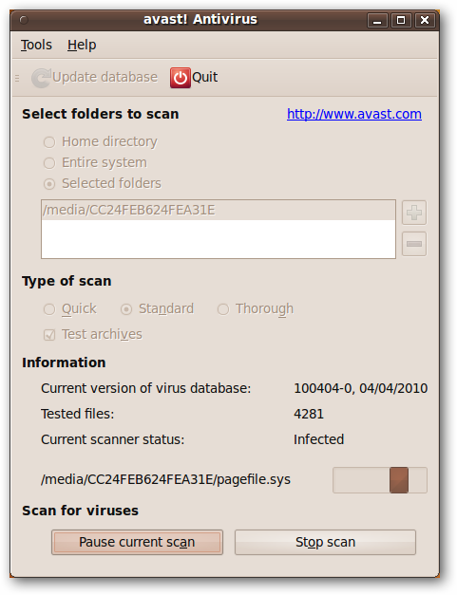Open the Help menu
The height and width of the screenshot is (595, 457).
point(82,45)
